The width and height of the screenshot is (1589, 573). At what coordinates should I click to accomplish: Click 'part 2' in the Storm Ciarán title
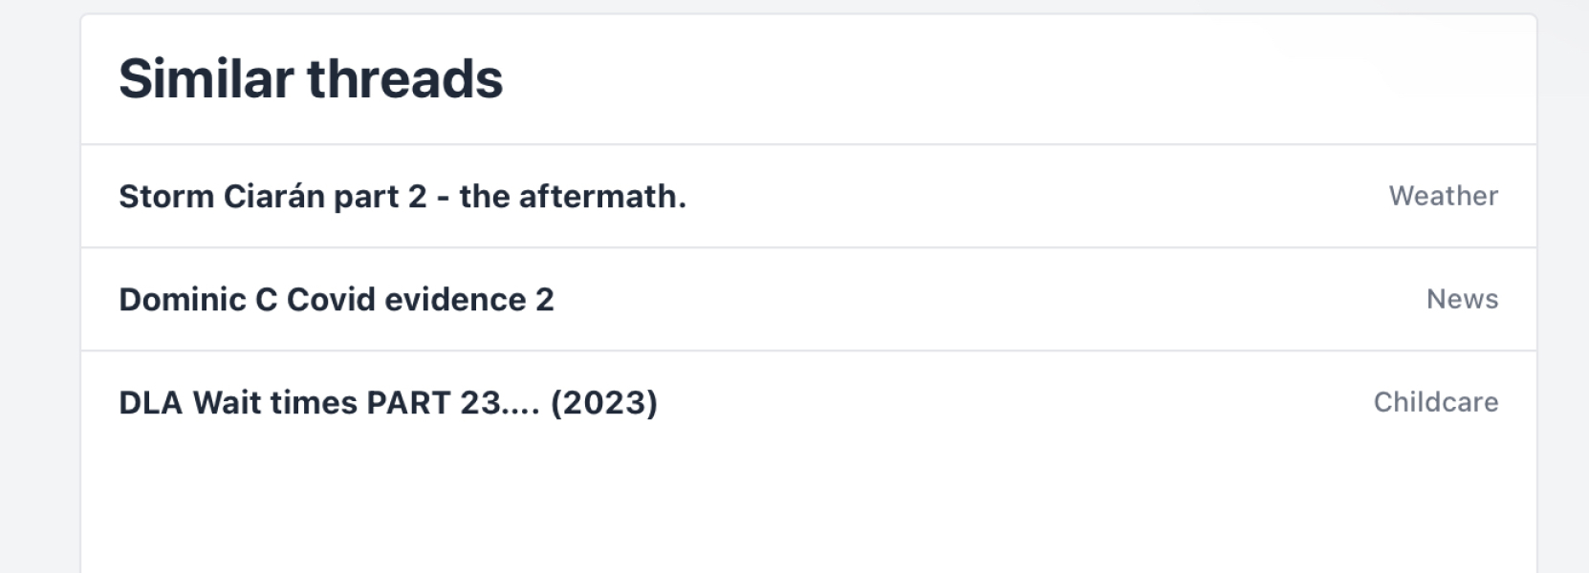[x=380, y=197]
